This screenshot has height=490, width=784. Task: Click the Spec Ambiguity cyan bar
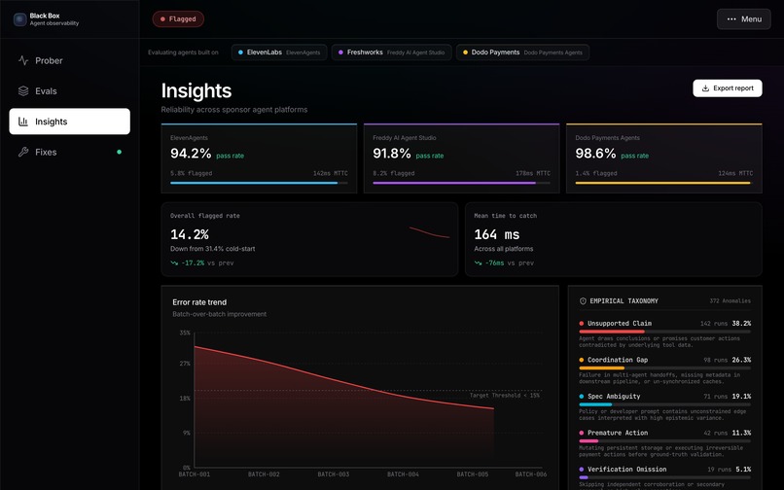[595, 404]
